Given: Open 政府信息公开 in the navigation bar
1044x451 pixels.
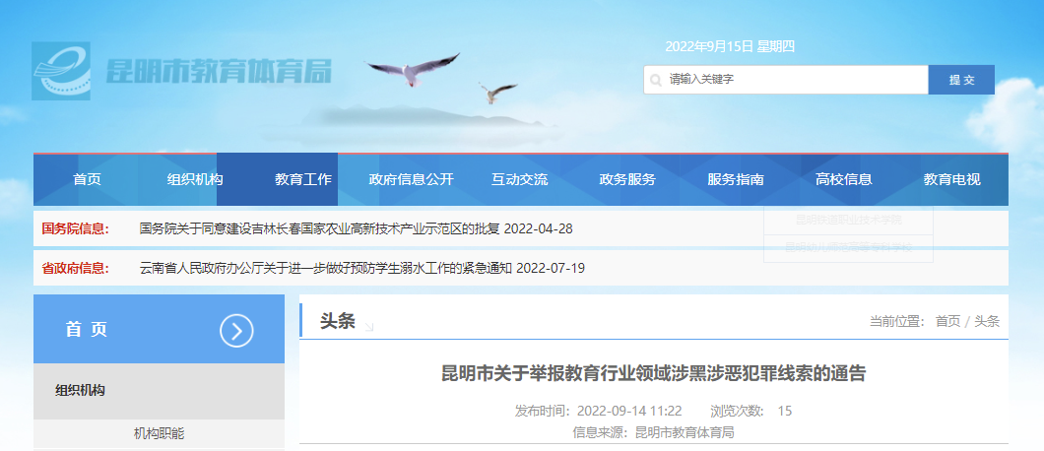Looking at the screenshot, I should point(411,179).
